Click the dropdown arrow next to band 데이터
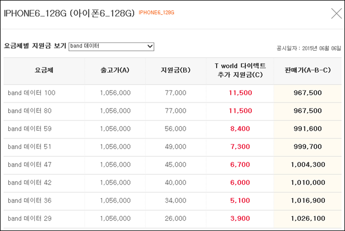The height and width of the screenshot is (231, 345). coord(150,46)
